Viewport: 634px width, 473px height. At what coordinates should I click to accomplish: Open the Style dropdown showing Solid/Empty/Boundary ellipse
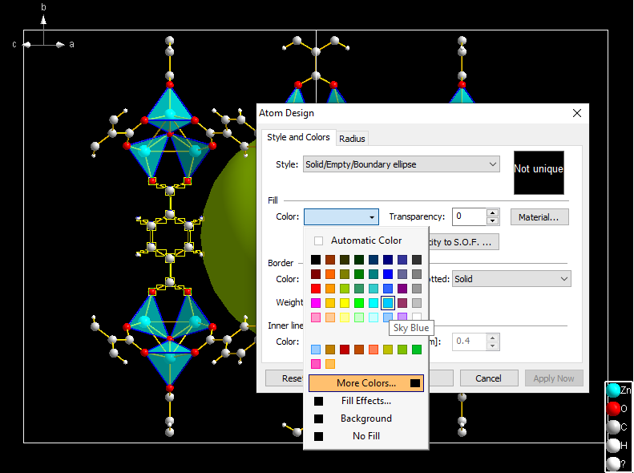(401, 164)
